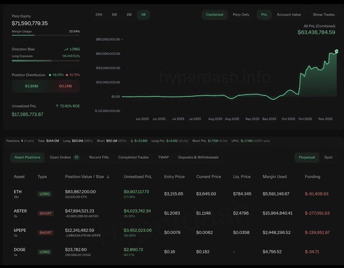Screen dimensions: 344x268
Task: Switch positions view to Spot
Action: coord(328,157)
